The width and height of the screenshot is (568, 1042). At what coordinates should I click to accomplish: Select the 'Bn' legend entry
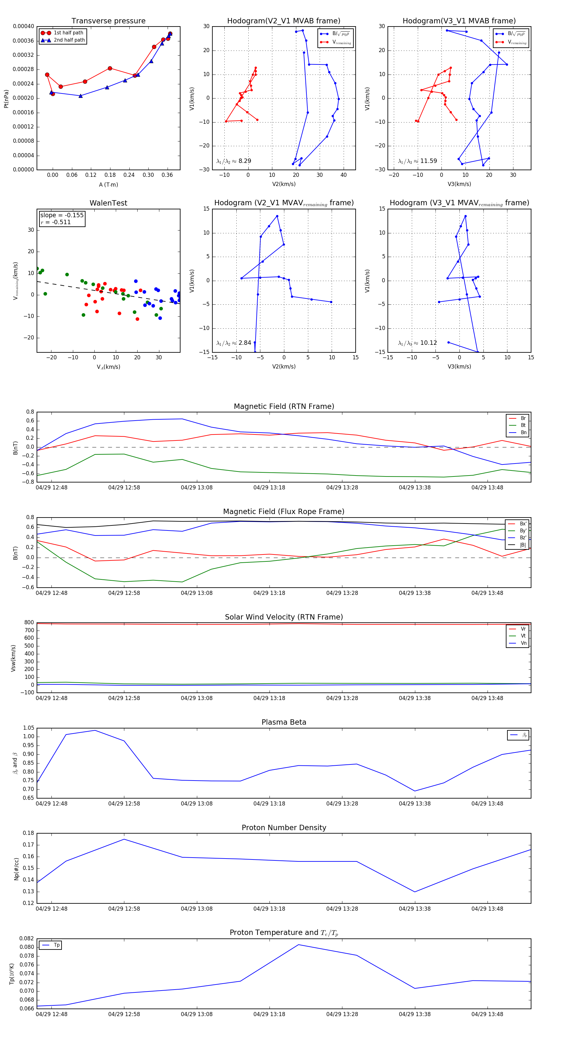tap(518, 432)
